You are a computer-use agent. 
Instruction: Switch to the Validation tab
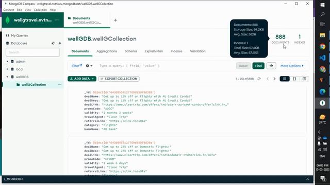coord(197,51)
